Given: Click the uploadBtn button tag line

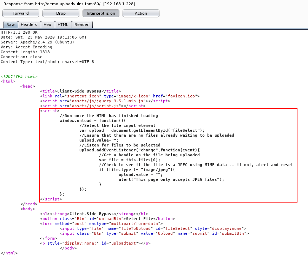Looking at the screenshot, I should pos(107,219).
